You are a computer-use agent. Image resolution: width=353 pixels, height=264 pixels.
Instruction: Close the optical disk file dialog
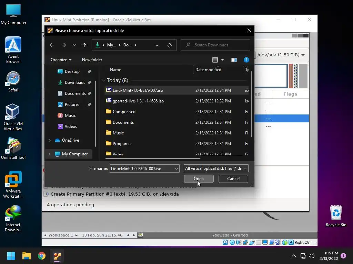coord(249,30)
